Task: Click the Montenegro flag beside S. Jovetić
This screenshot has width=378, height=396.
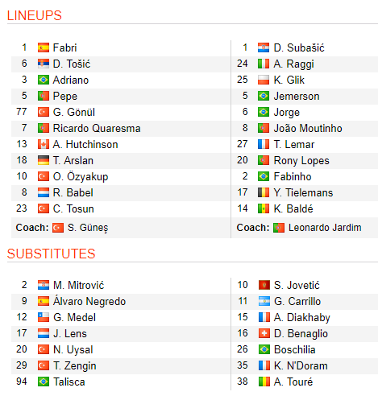Action: pyautogui.click(x=264, y=285)
